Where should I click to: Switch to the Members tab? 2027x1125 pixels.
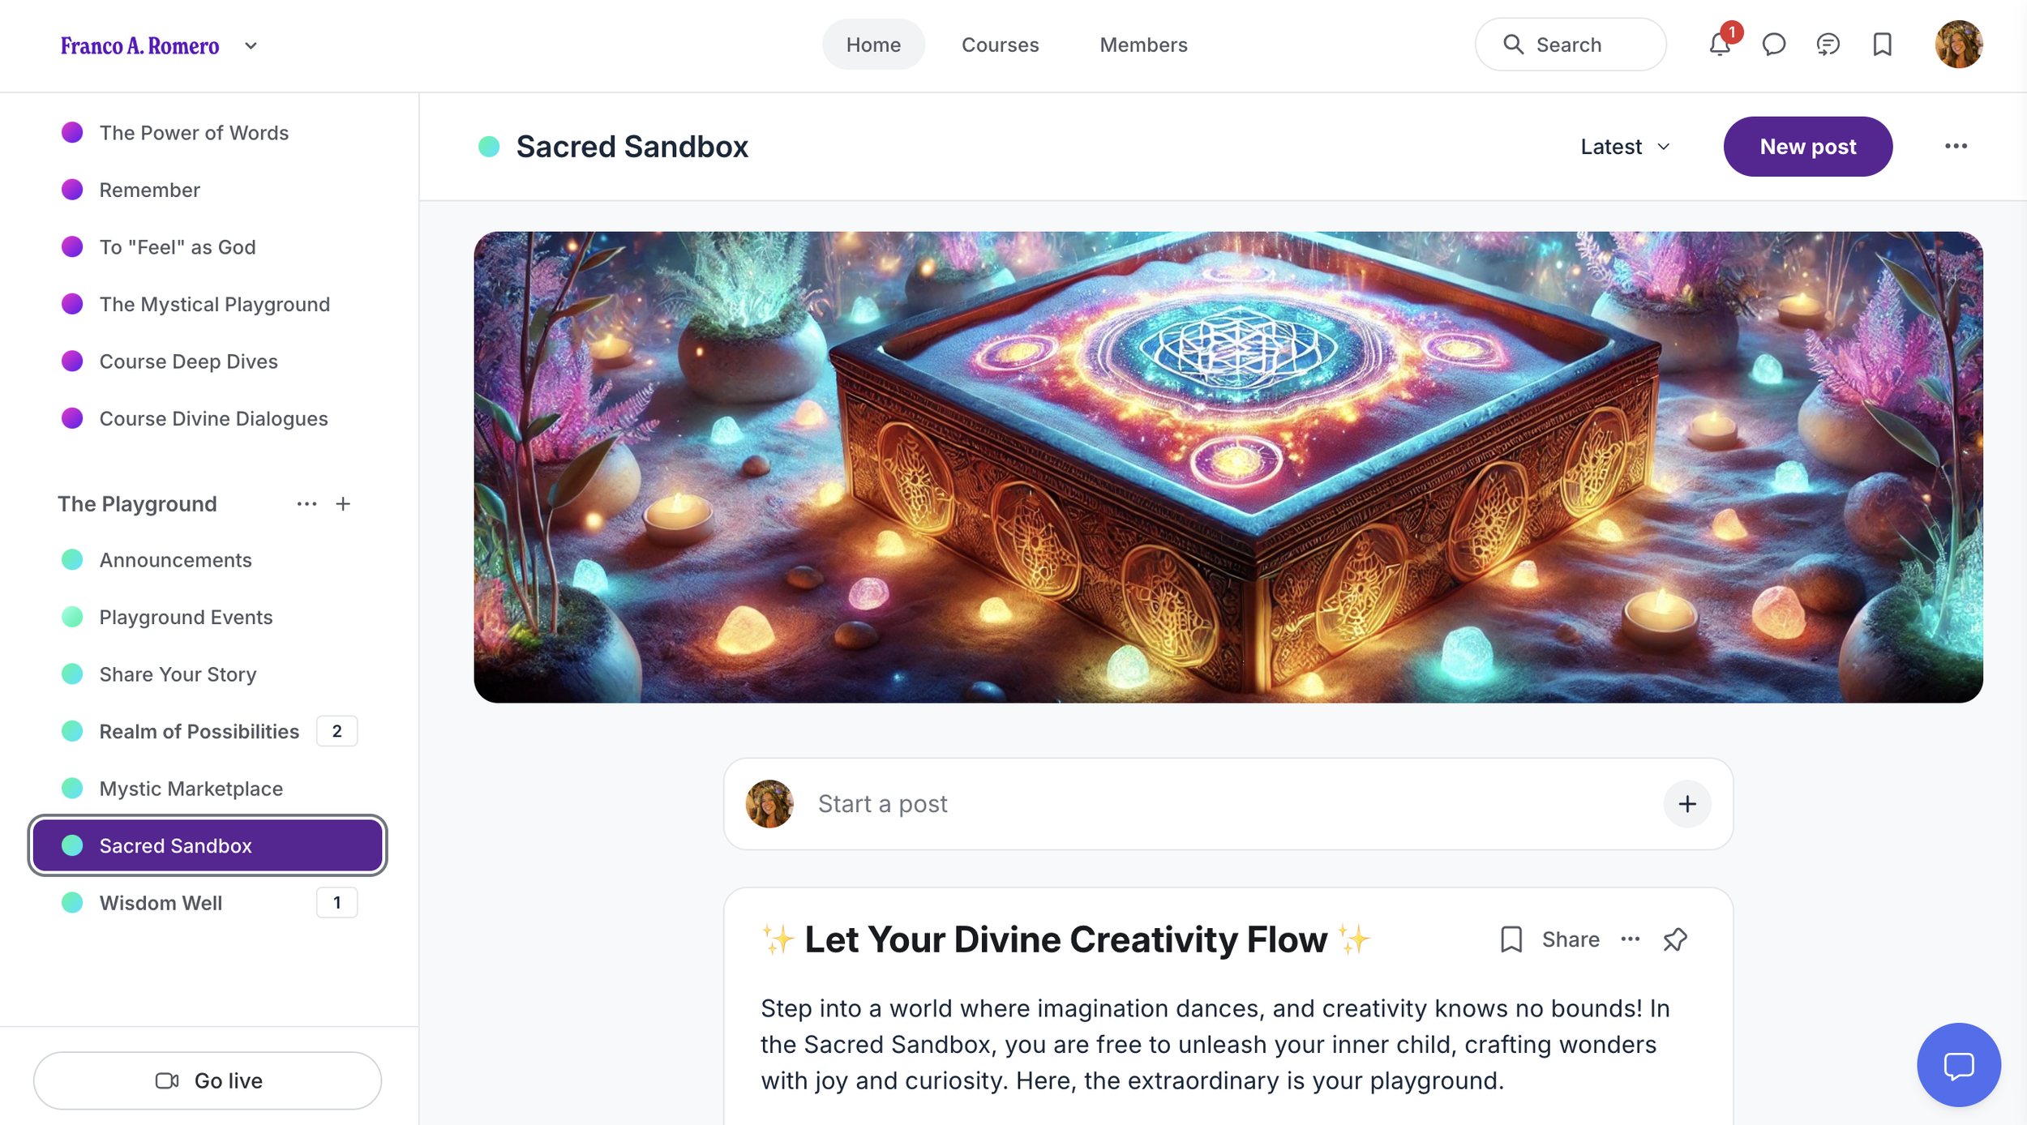click(1143, 45)
